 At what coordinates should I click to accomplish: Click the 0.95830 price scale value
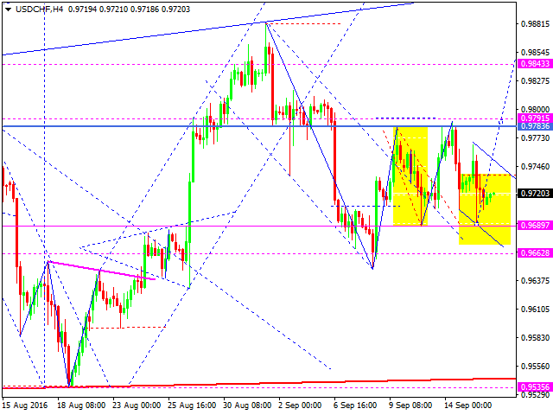(x=535, y=338)
